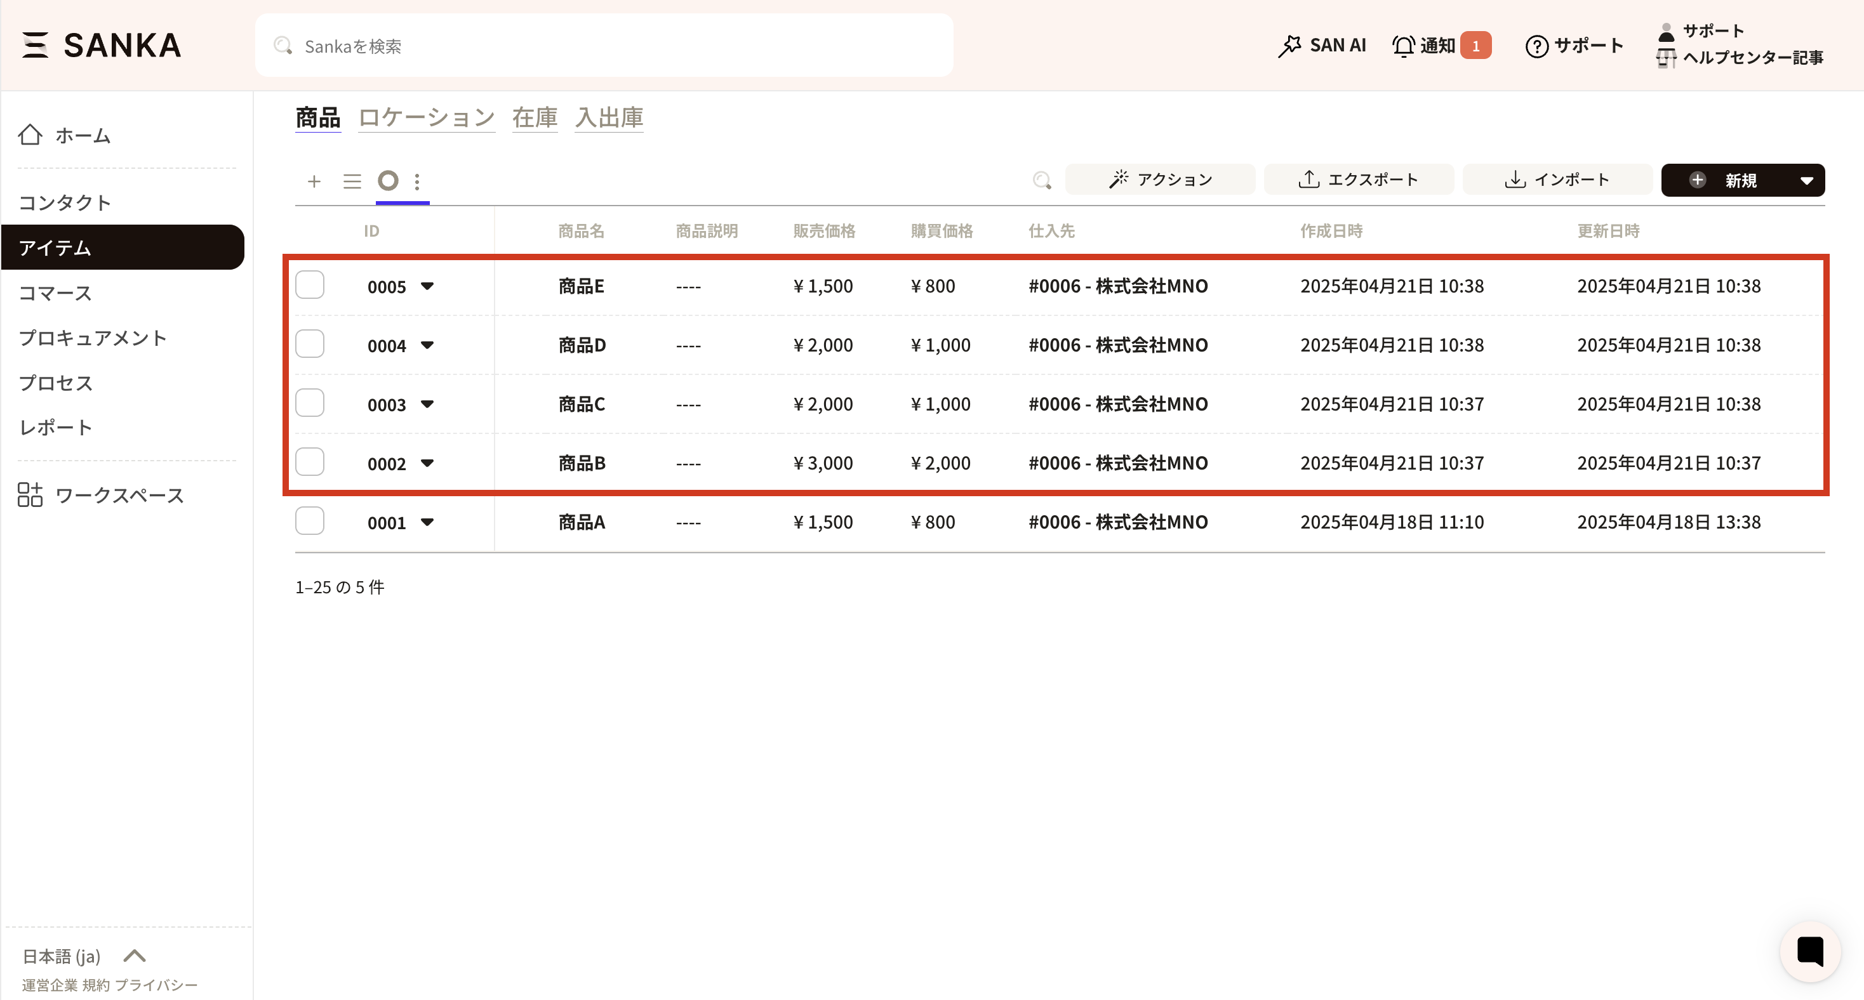Click the notification count badge 1
The width and height of the screenshot is (1864, 1000).
(x=1475, y=46)
